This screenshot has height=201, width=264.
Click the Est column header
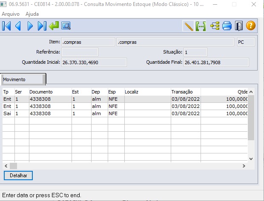point(81,92)
